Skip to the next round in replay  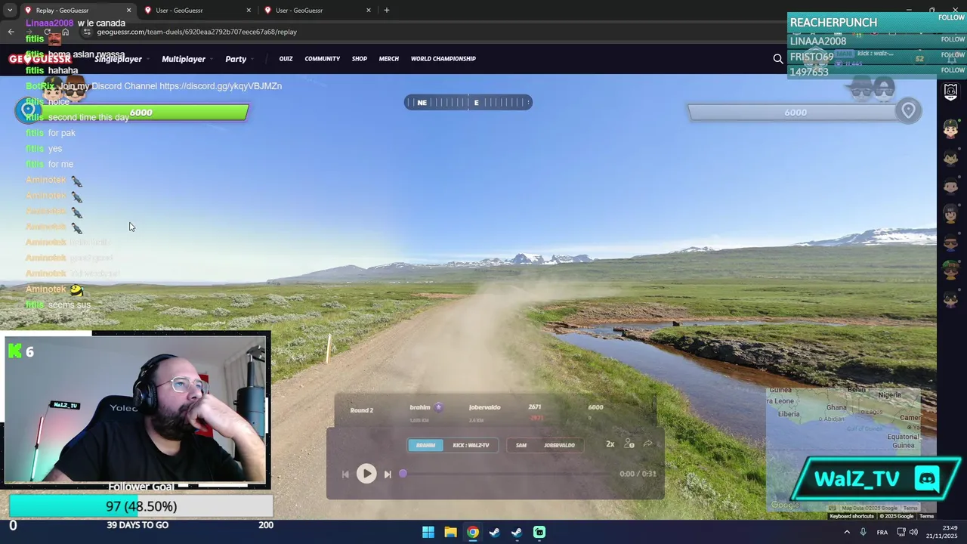pos(388,474)
